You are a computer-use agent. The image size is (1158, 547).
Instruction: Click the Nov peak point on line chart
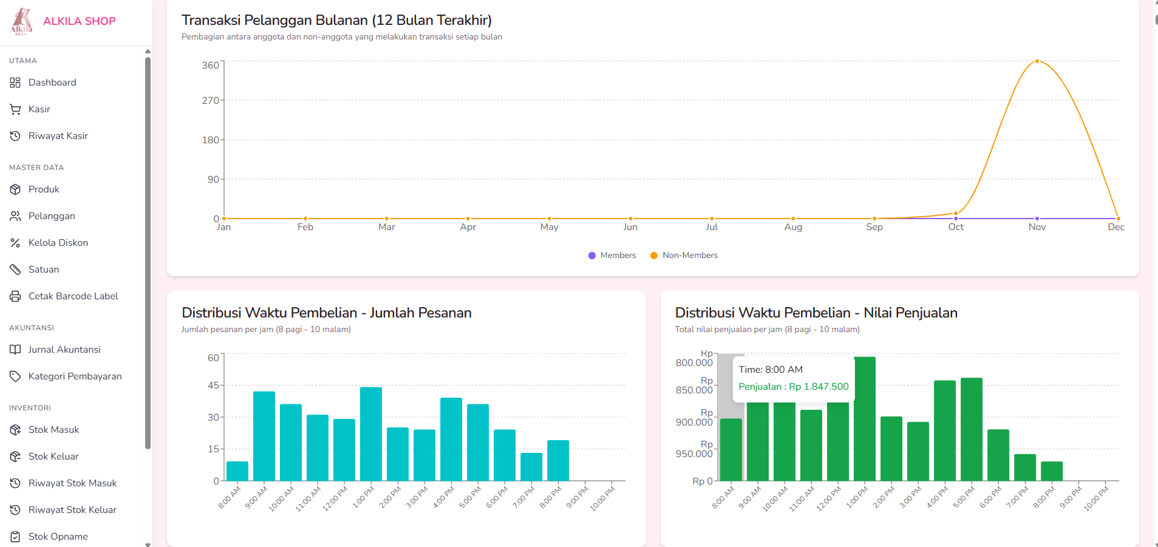pyautogui.click(x=1037, y=61)
